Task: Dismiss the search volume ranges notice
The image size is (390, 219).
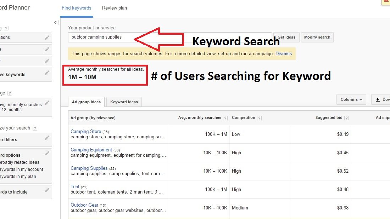Action: (284, 54)
